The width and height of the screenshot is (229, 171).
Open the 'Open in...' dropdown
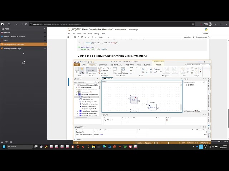187,37
